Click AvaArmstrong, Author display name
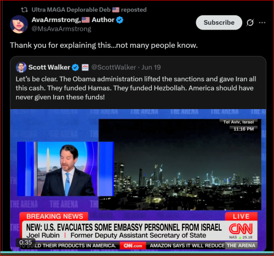This screenshot has width=274, height=256. [73, 20]
